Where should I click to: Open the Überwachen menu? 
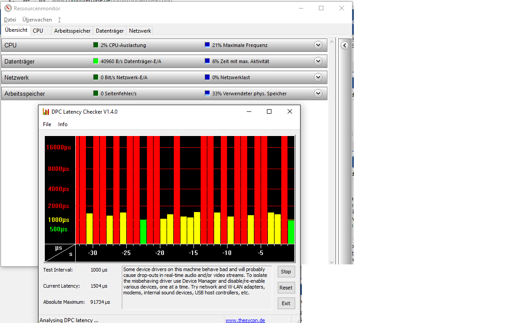coord(37,20)
